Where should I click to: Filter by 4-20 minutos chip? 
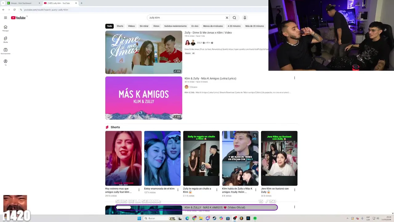point(234,26)
